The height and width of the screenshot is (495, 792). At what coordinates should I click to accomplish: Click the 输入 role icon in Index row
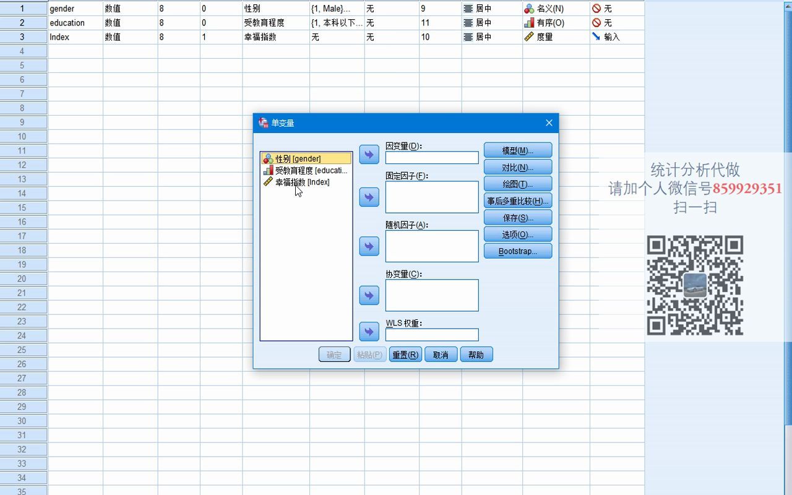pyautogui.click(x=596, y=37)
